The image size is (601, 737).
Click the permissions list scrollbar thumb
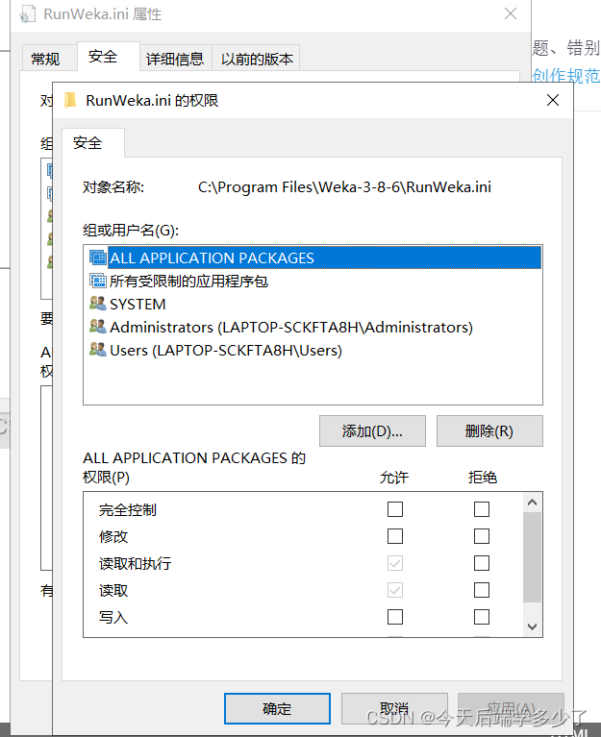[533, 557]
